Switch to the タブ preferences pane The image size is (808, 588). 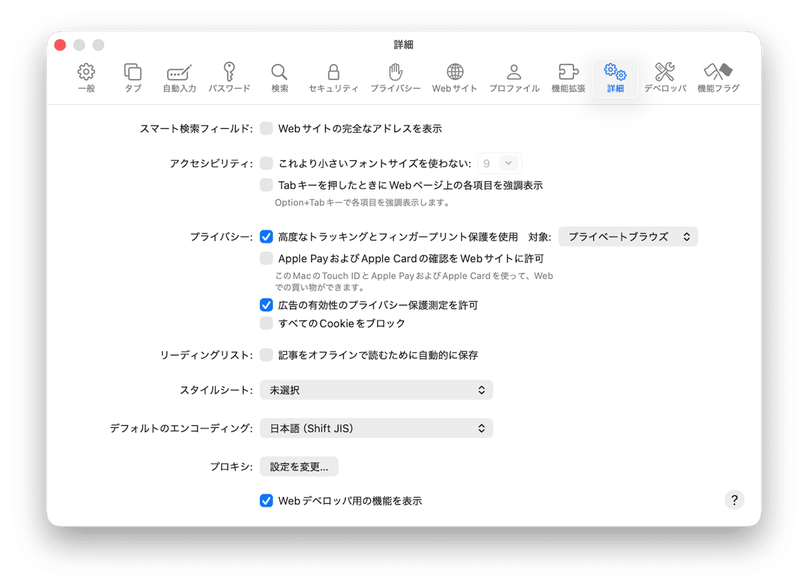click(x=132, y=75)
